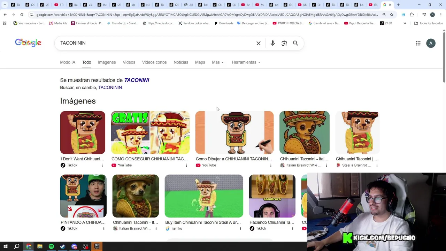Go to the Google logo homepage

point(28,43)
